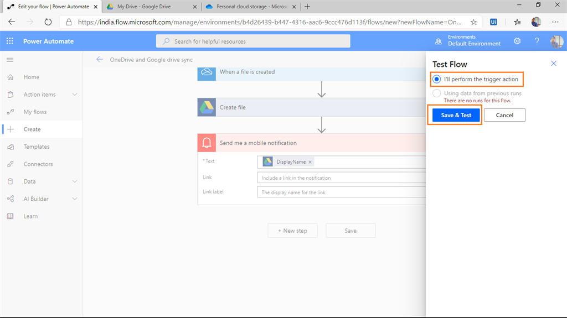
Task: Click the + New step button
Action: point(292,231)
